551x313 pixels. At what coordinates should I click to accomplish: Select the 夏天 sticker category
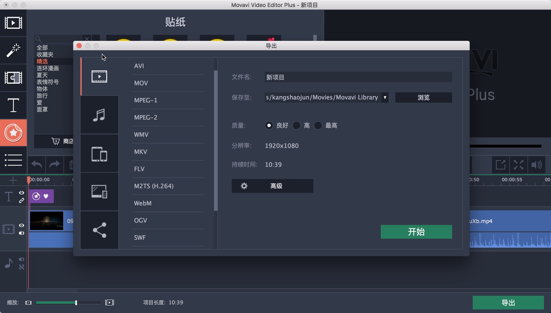pos(41,75)
